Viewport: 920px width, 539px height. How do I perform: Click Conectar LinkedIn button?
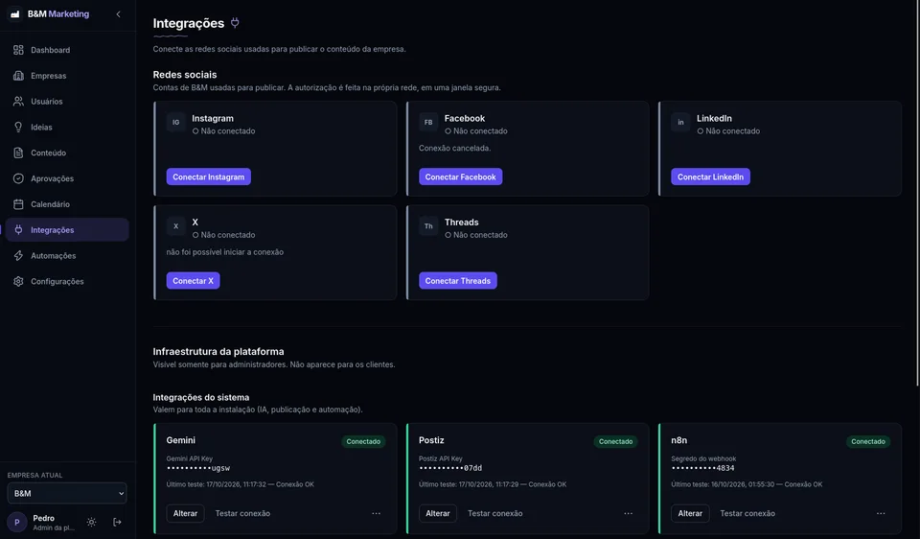[710, 176]
